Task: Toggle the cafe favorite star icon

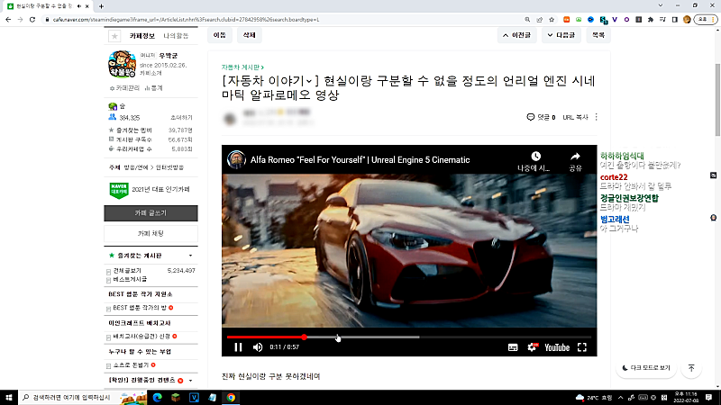Action: 114,36
